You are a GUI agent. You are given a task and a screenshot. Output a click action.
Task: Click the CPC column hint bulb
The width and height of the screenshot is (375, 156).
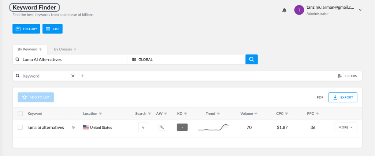pos(286,114)
